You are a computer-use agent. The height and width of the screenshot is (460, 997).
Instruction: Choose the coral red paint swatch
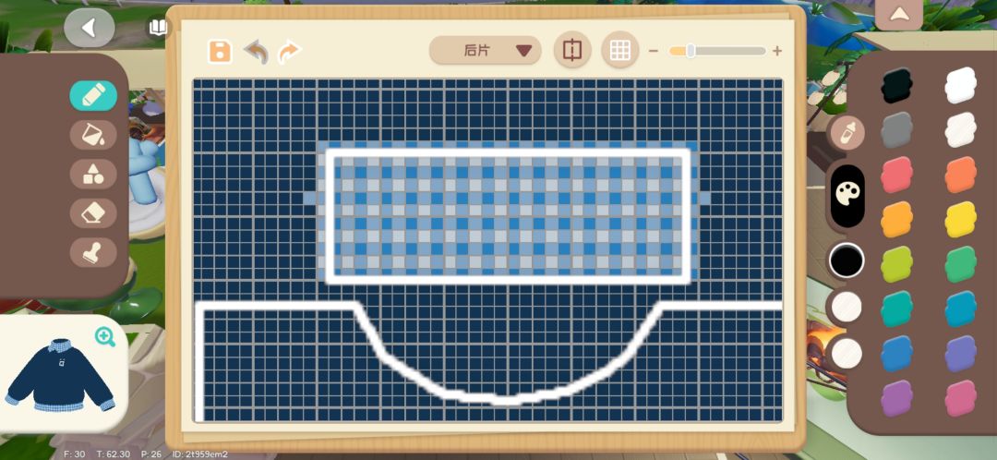896,175
